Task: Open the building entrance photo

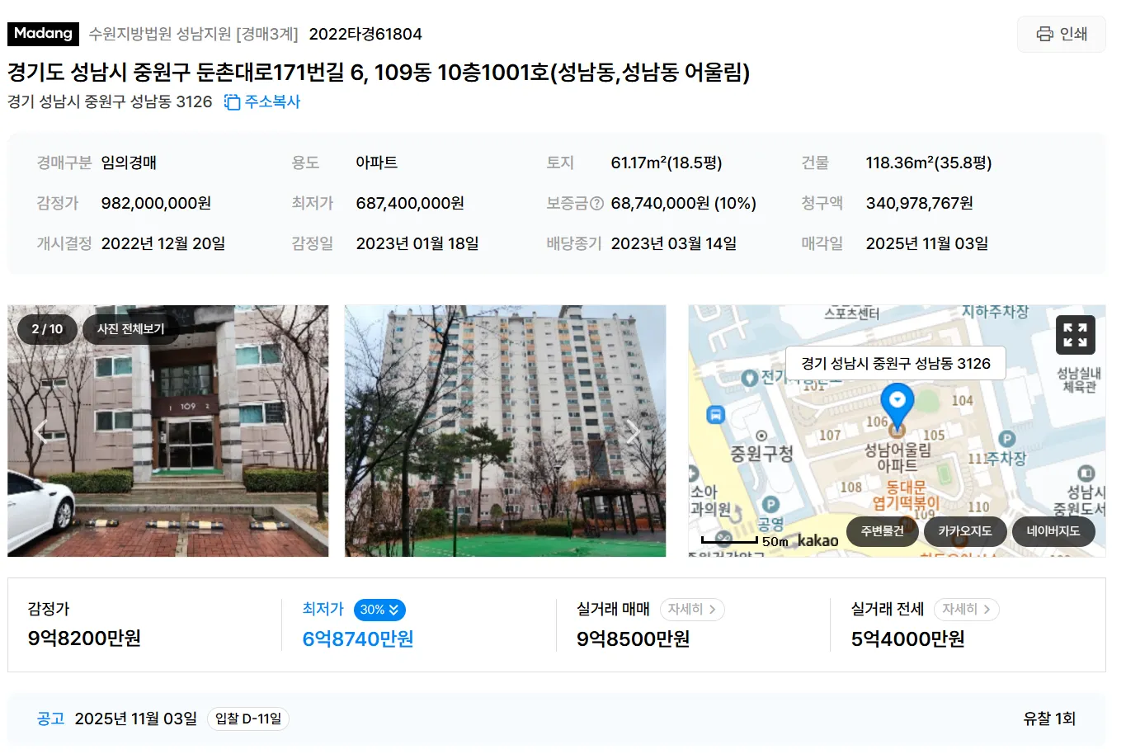Action: pos(168,431)
